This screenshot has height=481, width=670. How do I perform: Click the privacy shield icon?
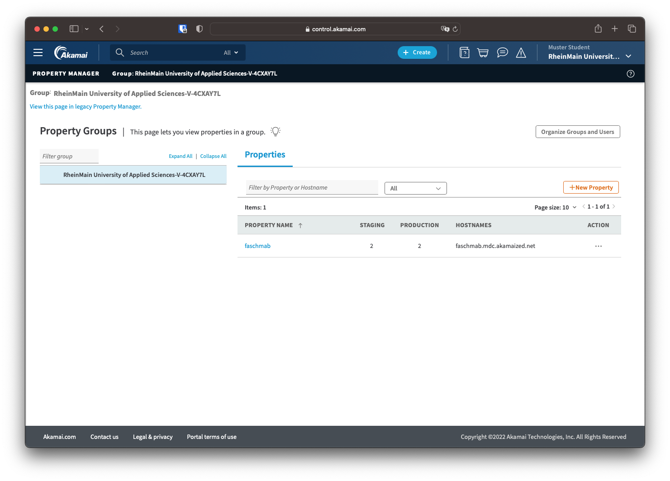click(200, 29)
